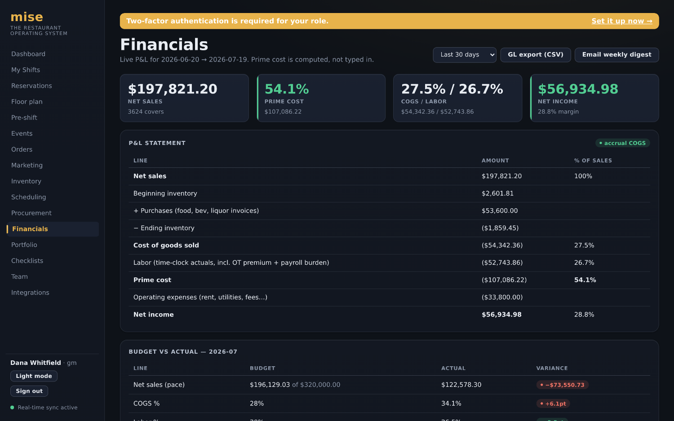Click Email weekly digest button
Image resolution: width=674 pixels, height=421 pixels.
[617, 55]
